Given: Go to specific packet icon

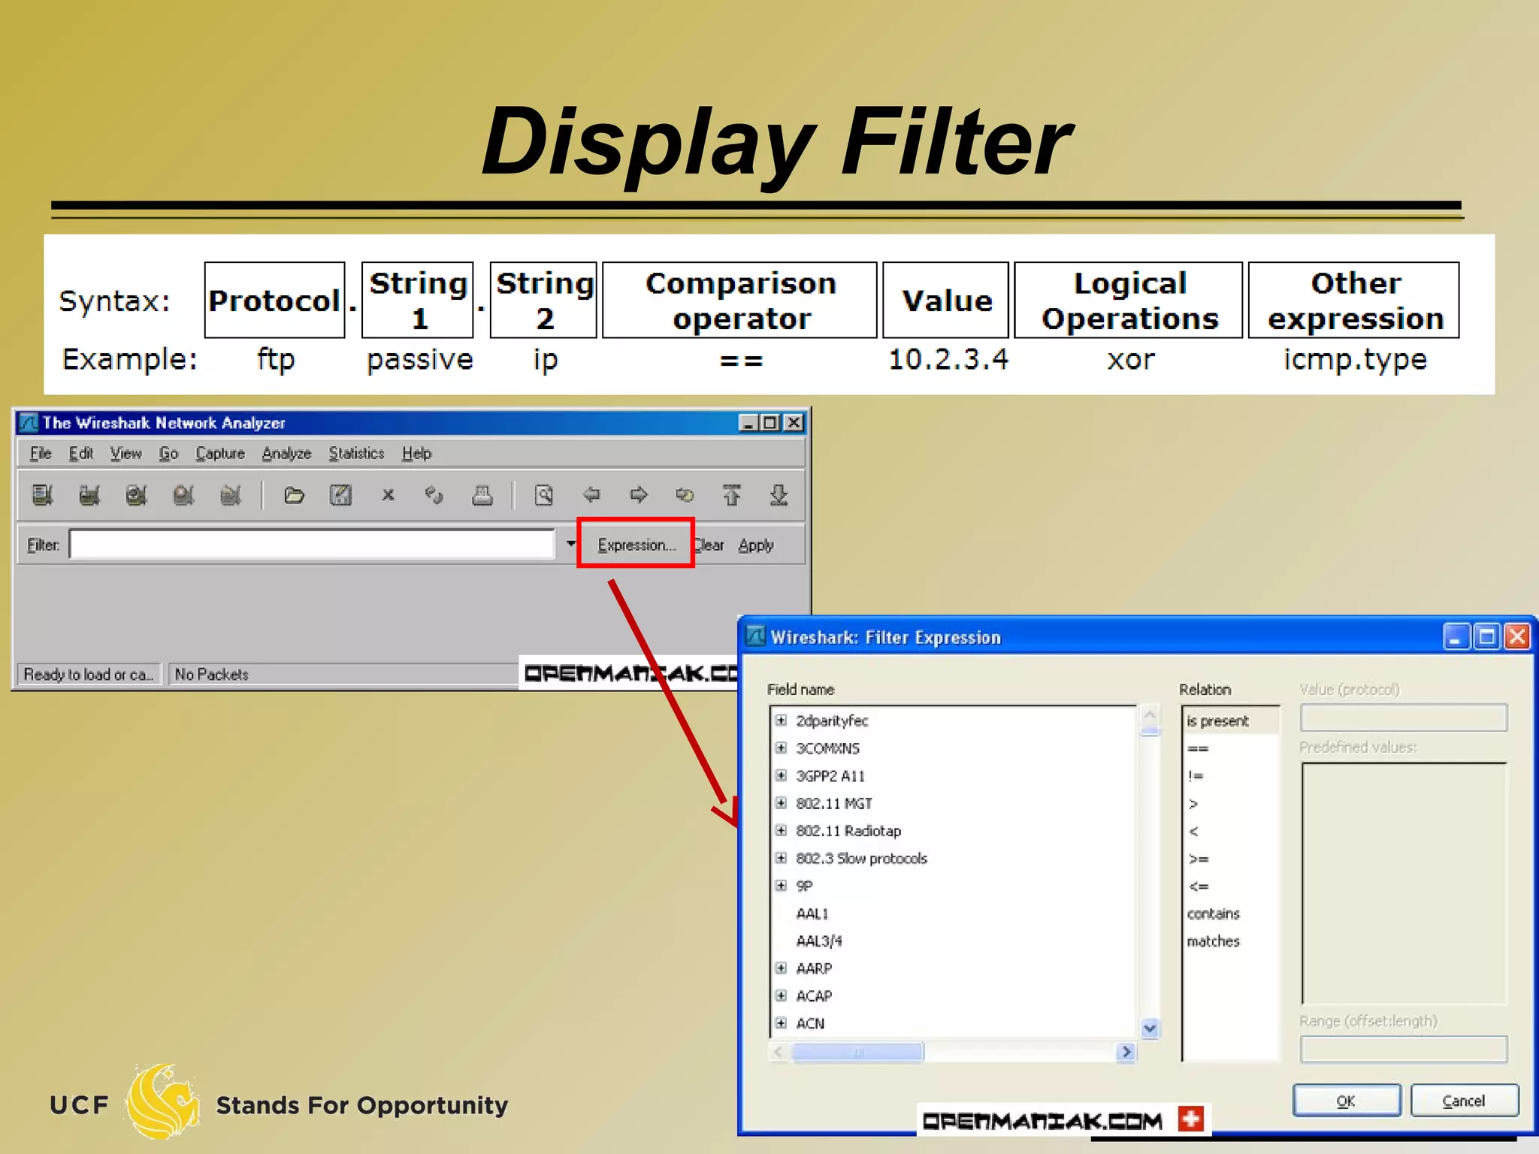Looking at the screenshot, I should (685, 494).
